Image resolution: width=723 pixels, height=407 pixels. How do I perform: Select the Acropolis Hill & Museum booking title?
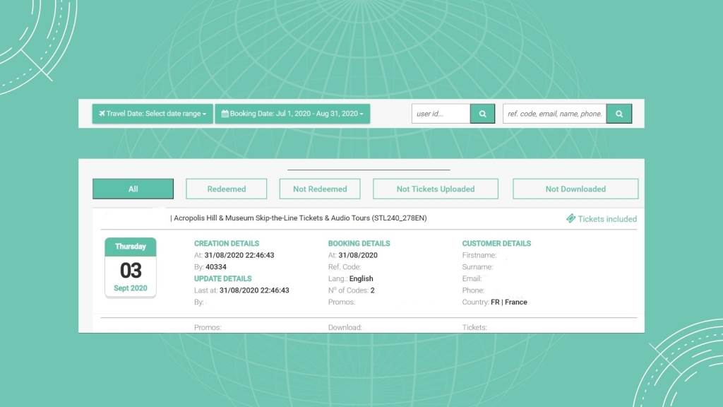click(300, 218)
